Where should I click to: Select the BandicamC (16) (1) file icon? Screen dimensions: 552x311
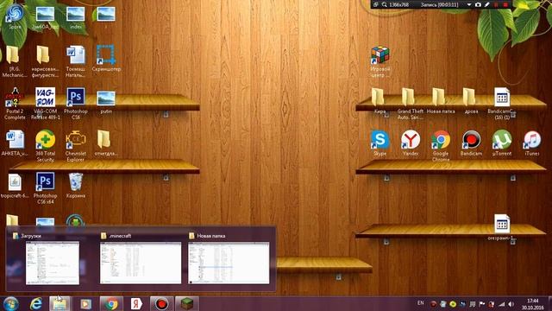tap(502, 98)
